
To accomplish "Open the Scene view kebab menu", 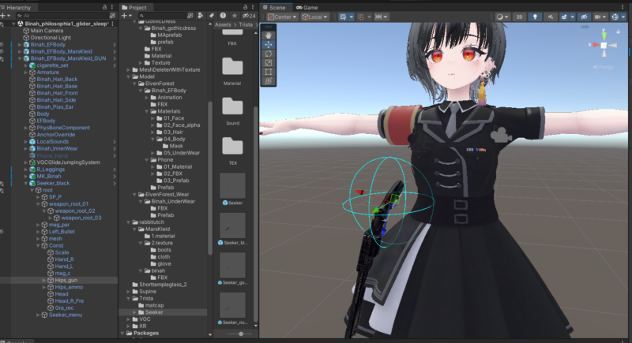I will [x=623, y=7].
